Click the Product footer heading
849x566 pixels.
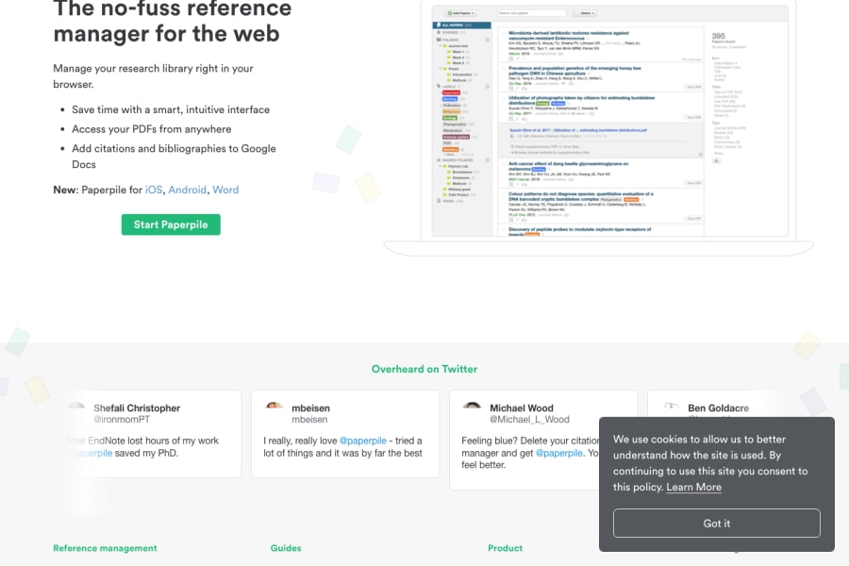click(x=506, y=548)
